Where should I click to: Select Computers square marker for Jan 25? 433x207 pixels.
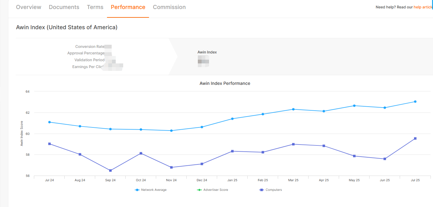tap(232, 151)
